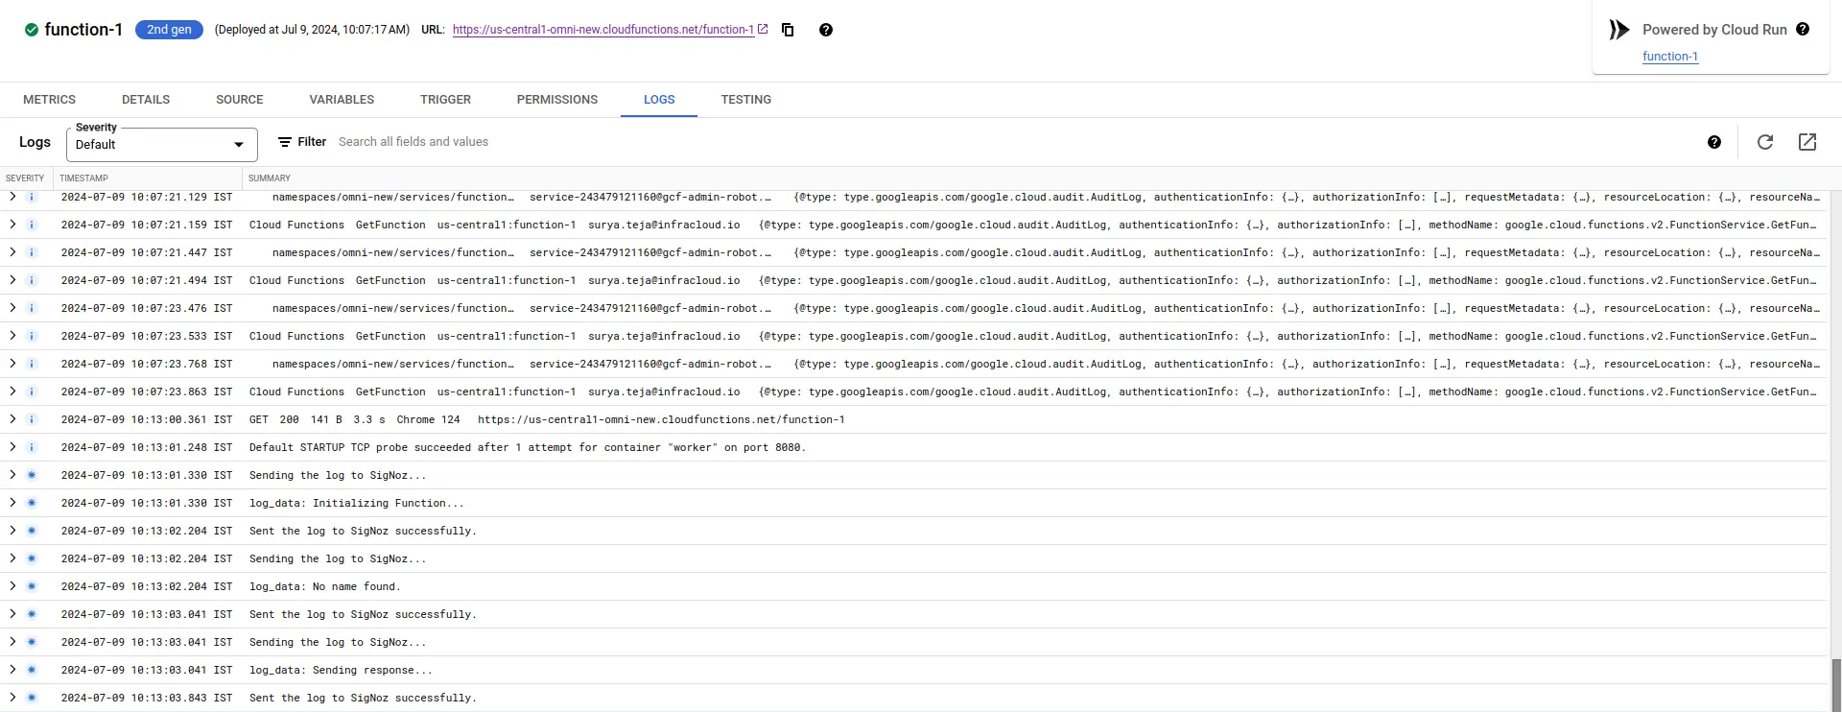Click the severity icon of 'No name found' log
Image resolution: width=1842 pixels, height=712 pixels.
[x=32, y=586]
